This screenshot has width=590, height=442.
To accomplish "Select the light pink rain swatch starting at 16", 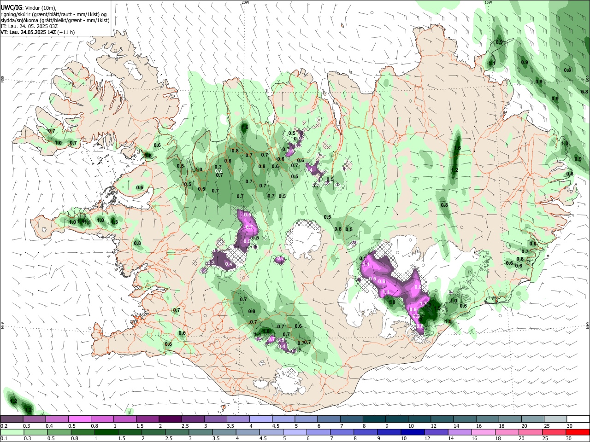I will pos(484,432).
